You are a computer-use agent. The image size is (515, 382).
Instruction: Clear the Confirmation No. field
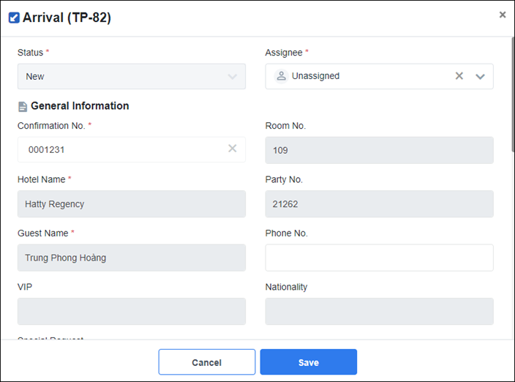[233, 149]
